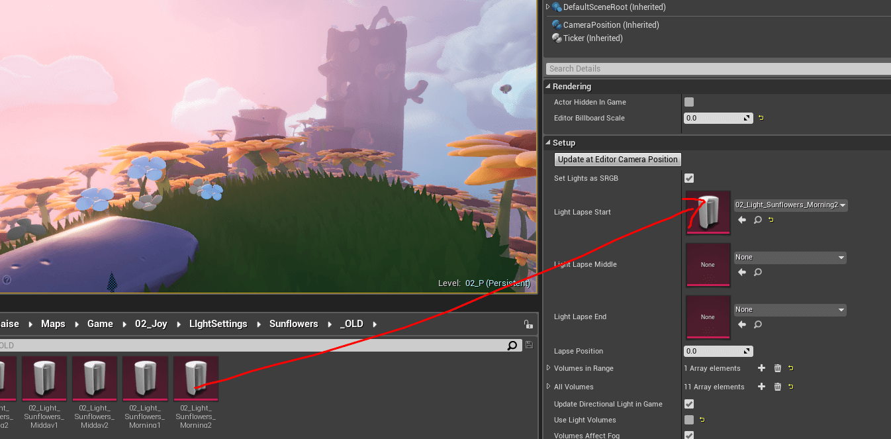Collapse the Rendering section
Screen dimensions: 891x439
(x=548, y=86)
